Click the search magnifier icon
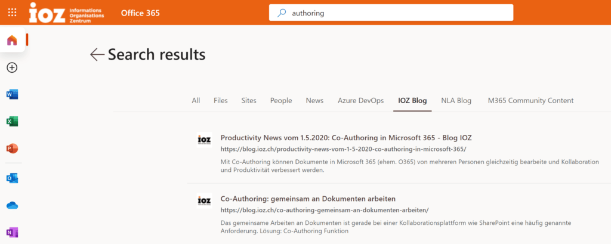This screenshot has width=611, height=244. tap(282, 13)
